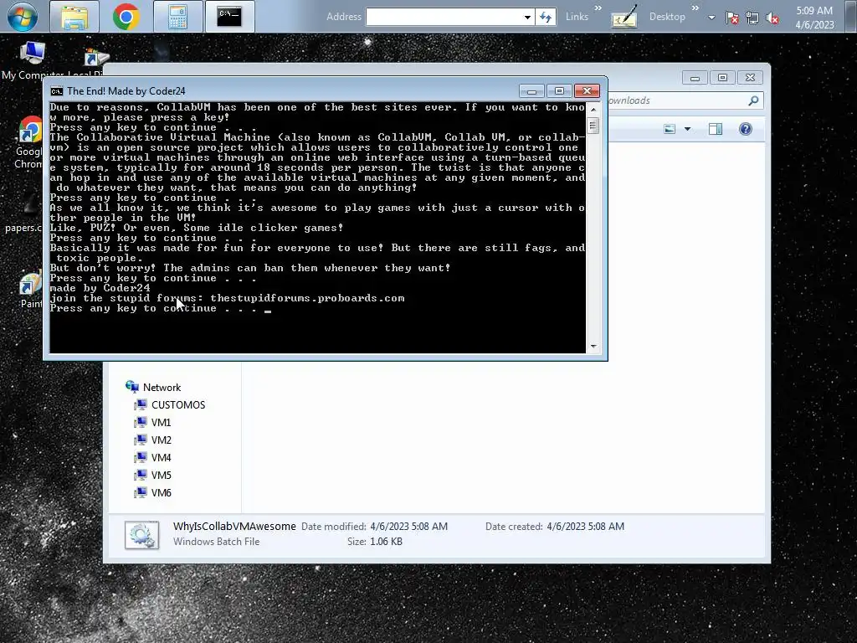Open the Address bar dropdown arrow
Screen dimensions: 857x643
click(x=527, y=17)
